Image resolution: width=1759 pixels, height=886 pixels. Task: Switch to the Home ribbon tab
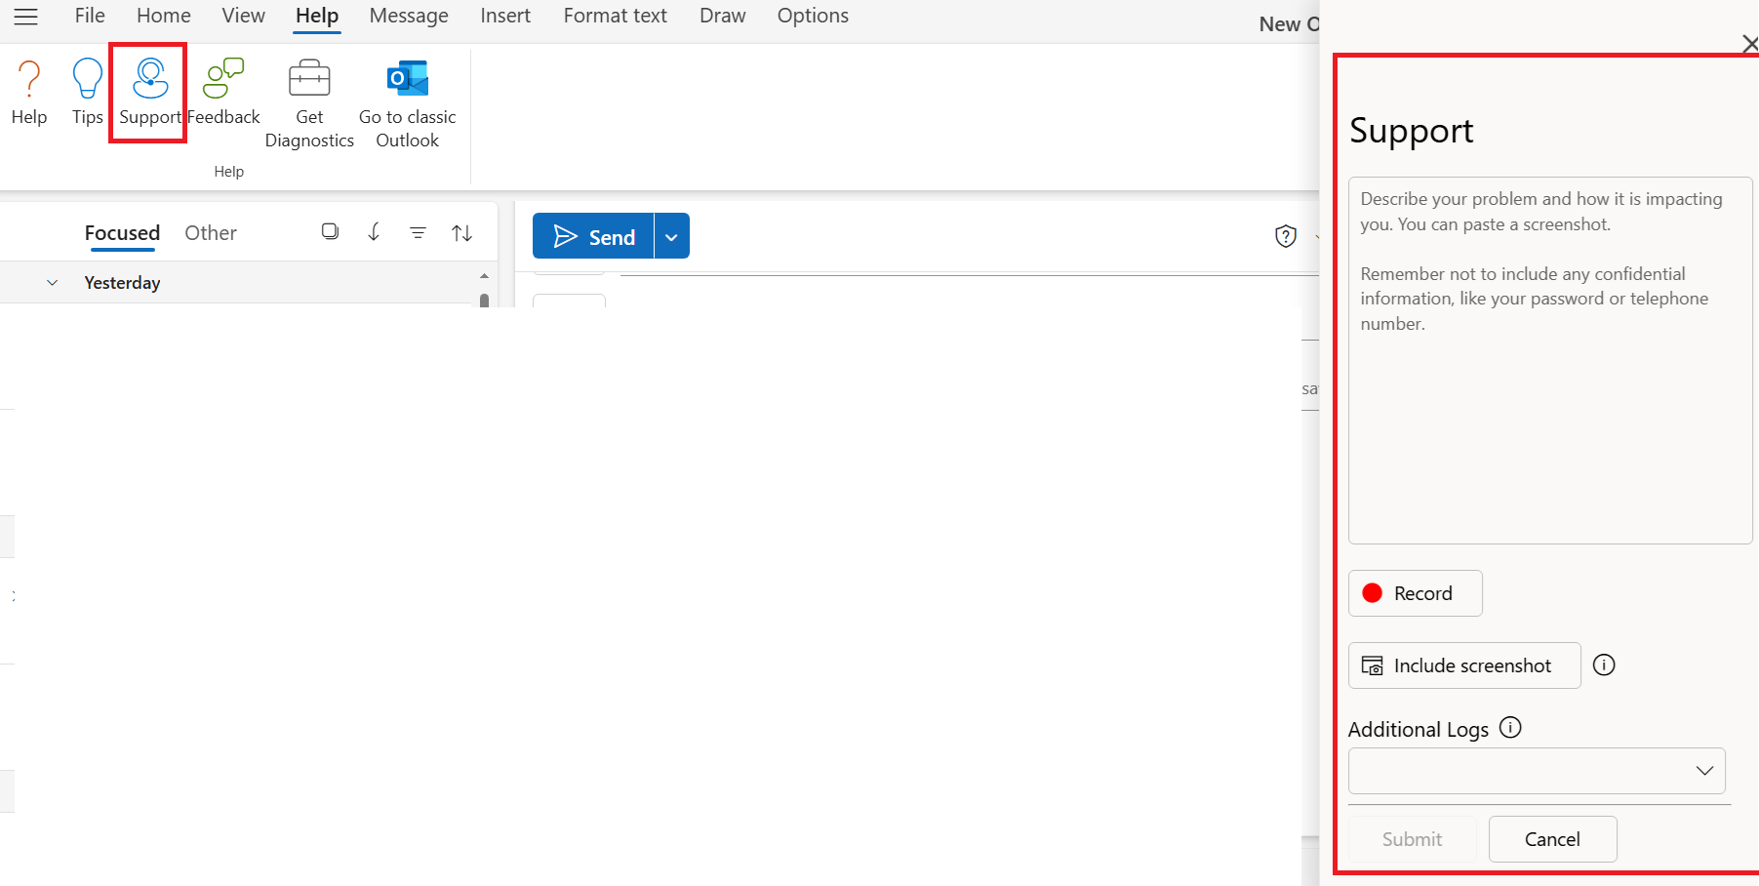coord(164,16)
